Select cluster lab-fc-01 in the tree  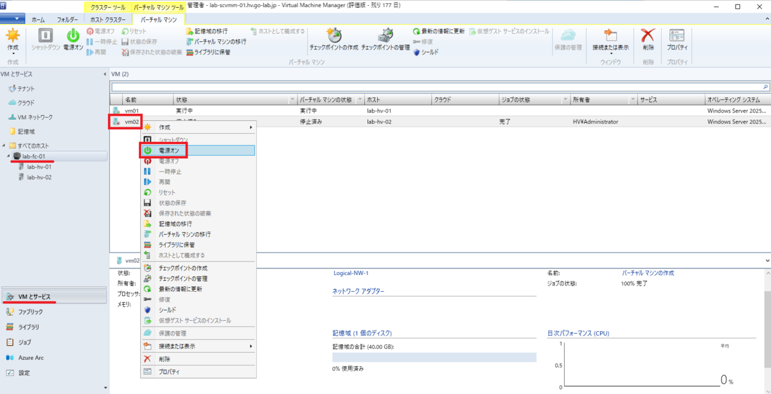33,156
